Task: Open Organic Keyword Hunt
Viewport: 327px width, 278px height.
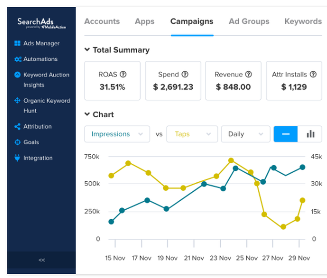Action: [x=47, y=101]
